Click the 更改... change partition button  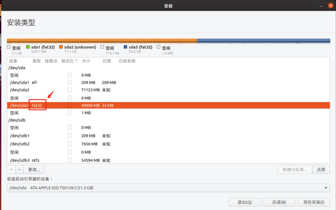[34, 169]
